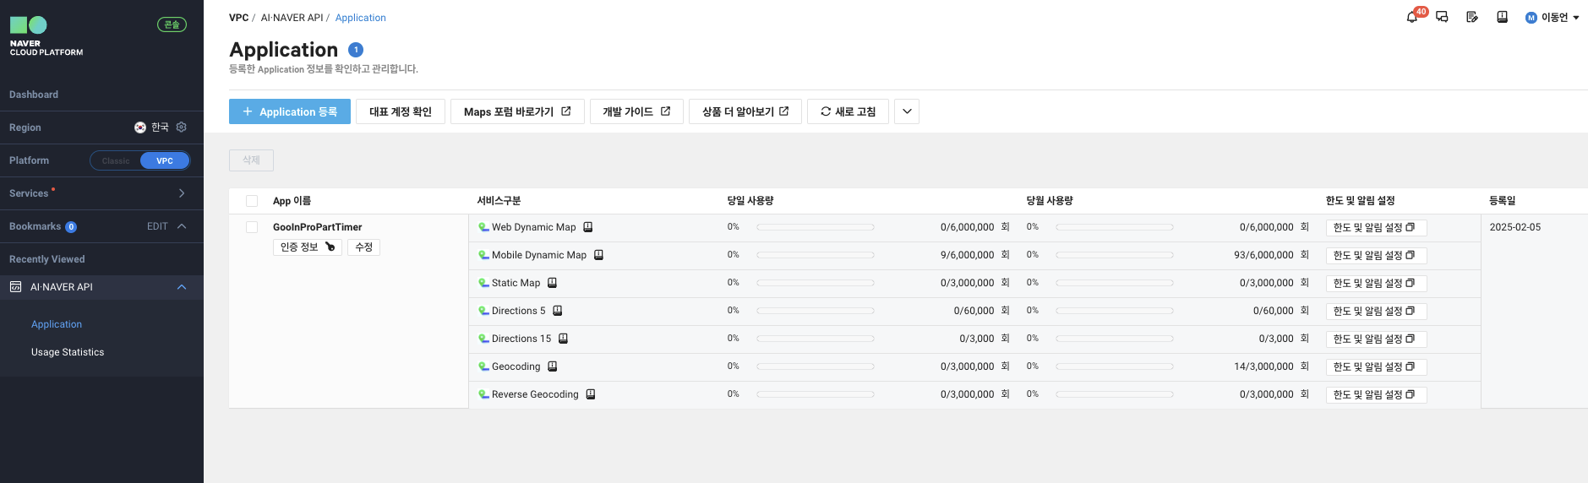Open Directions 15 guide book icon
The height and width of the screenshot is (483, 1588).
pos(563,339)
